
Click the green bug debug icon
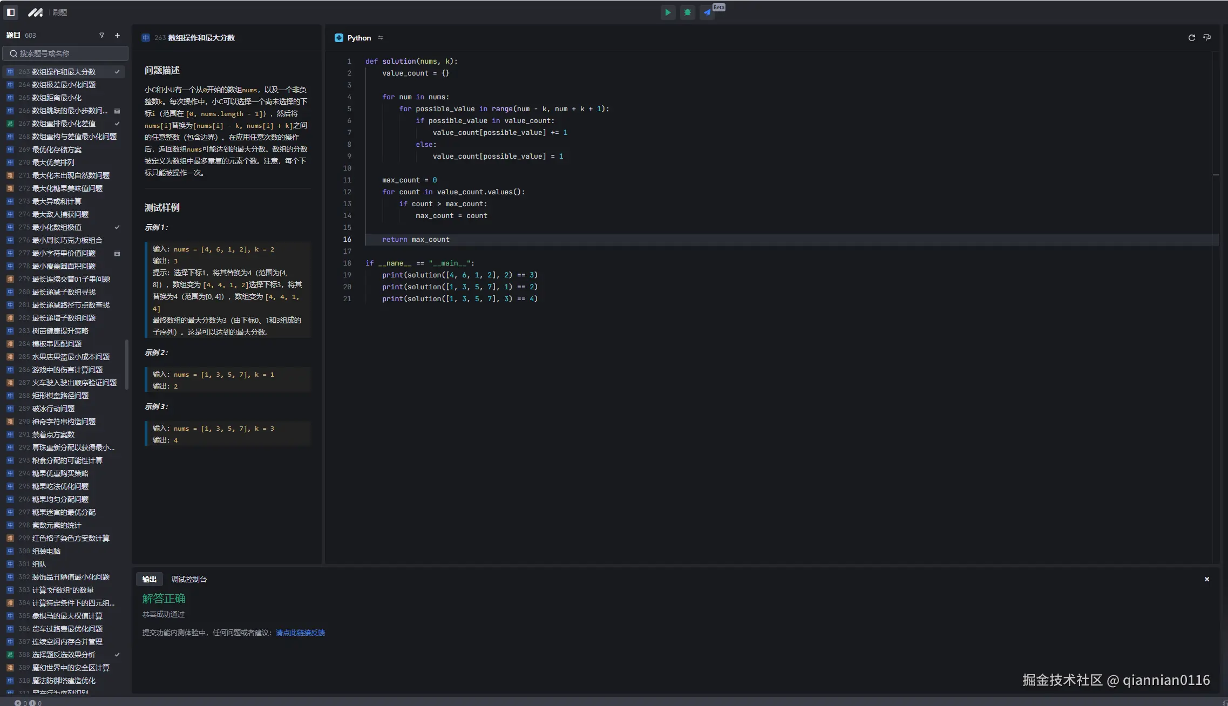[687, 12]
